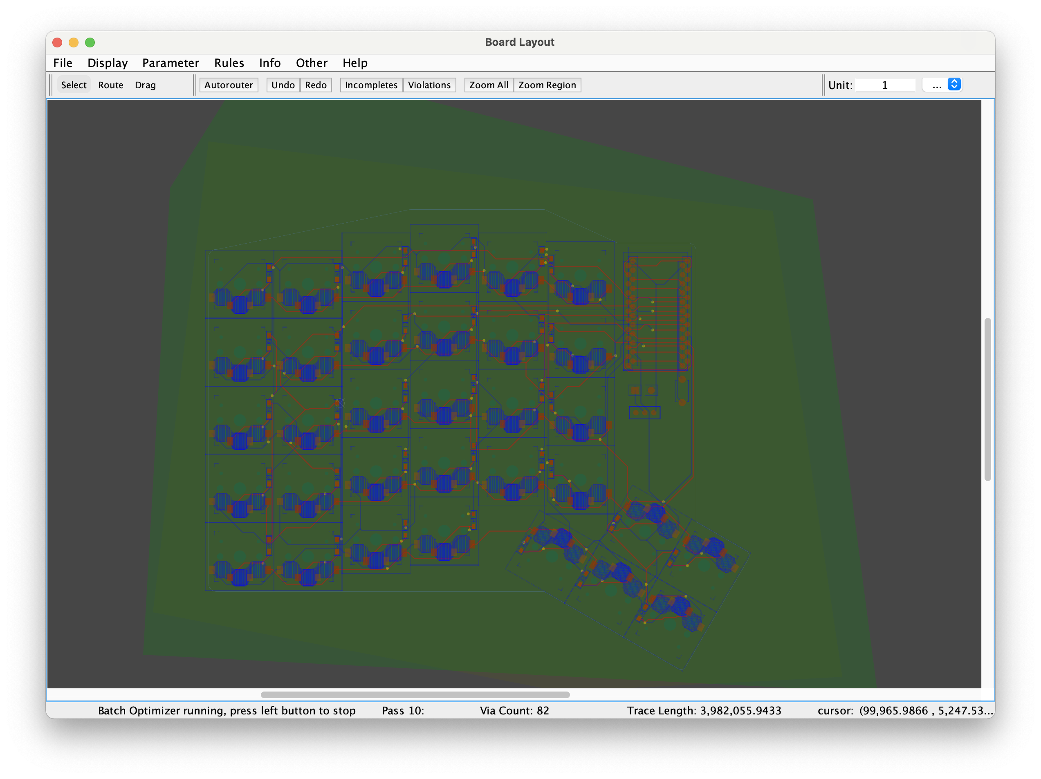
Task: Open the Rules menu
Action: 229,63
